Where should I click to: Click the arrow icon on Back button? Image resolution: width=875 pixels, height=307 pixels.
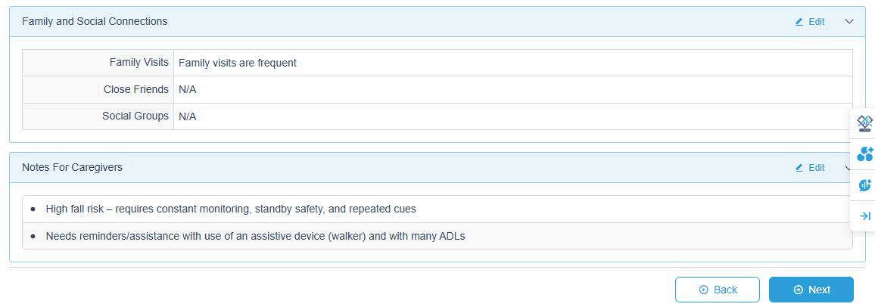pyautogui.click(x=704, y=290)
